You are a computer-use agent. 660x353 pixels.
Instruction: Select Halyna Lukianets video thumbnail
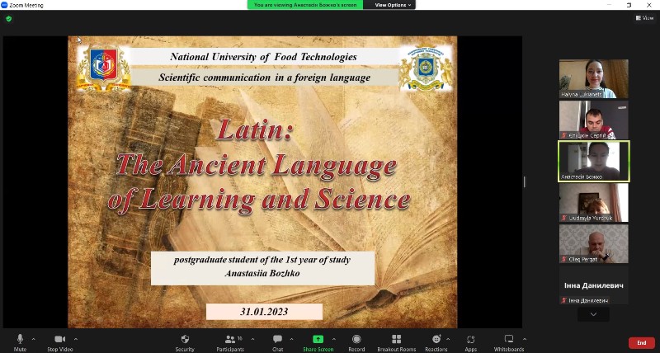[593, 78]
